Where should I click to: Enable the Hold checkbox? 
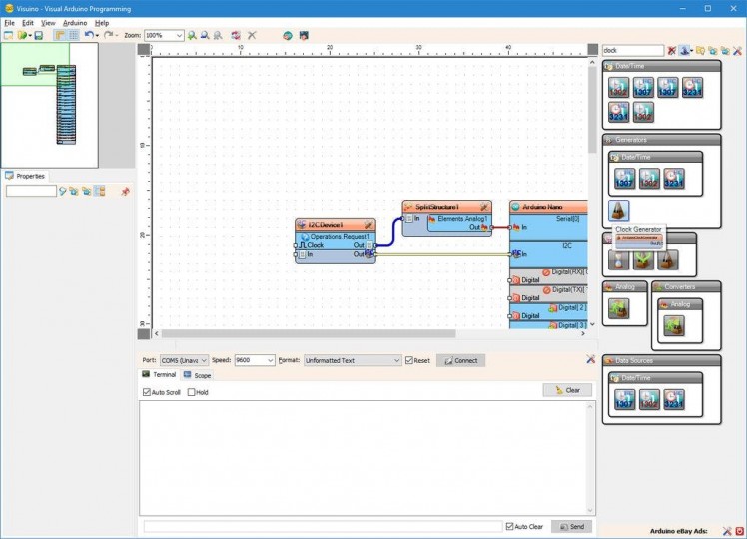(192, 392)
